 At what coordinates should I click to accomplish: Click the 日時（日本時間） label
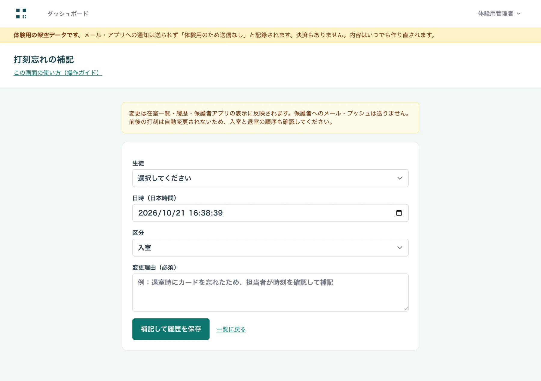(x=154, y=198)
